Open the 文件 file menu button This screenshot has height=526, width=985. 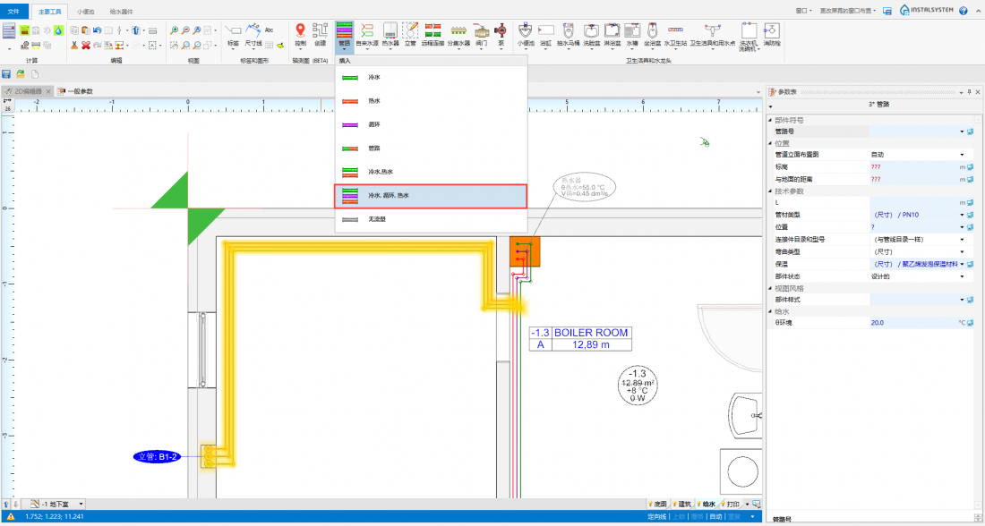pos(13,11)
